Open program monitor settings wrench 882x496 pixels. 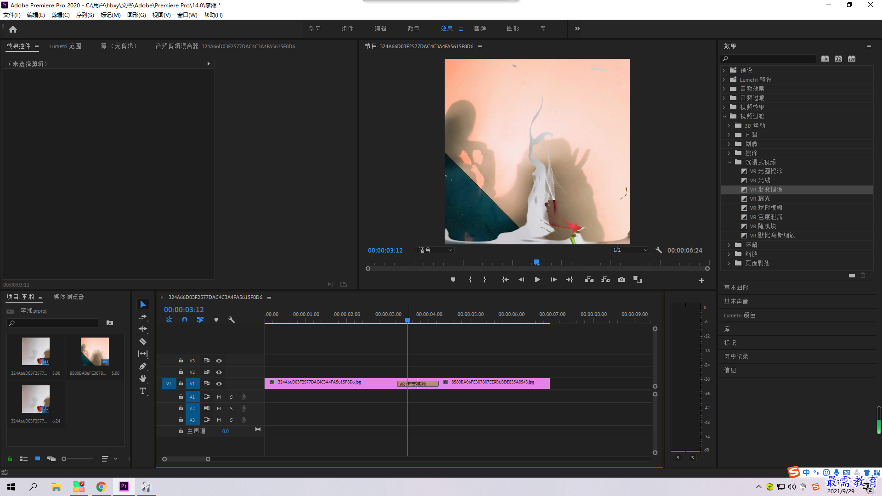(x=659, y=250)
